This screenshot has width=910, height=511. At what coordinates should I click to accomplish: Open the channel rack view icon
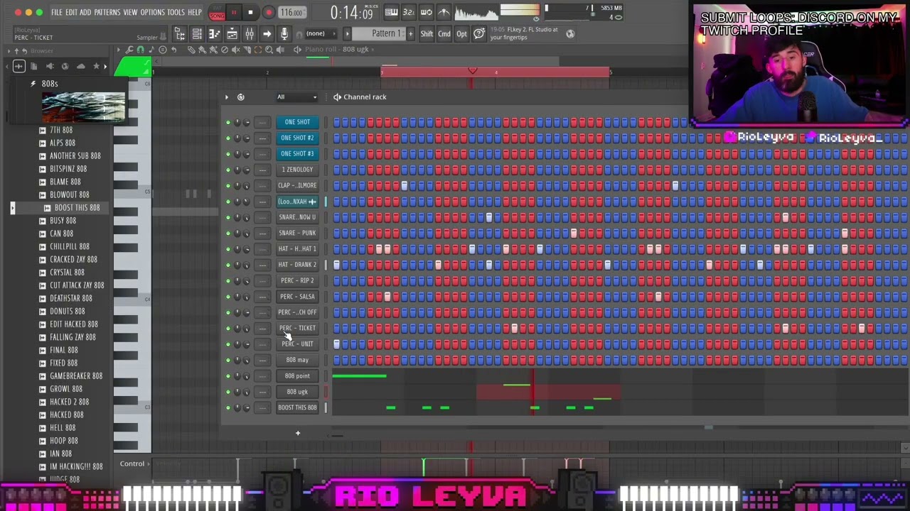pos(197,33)
